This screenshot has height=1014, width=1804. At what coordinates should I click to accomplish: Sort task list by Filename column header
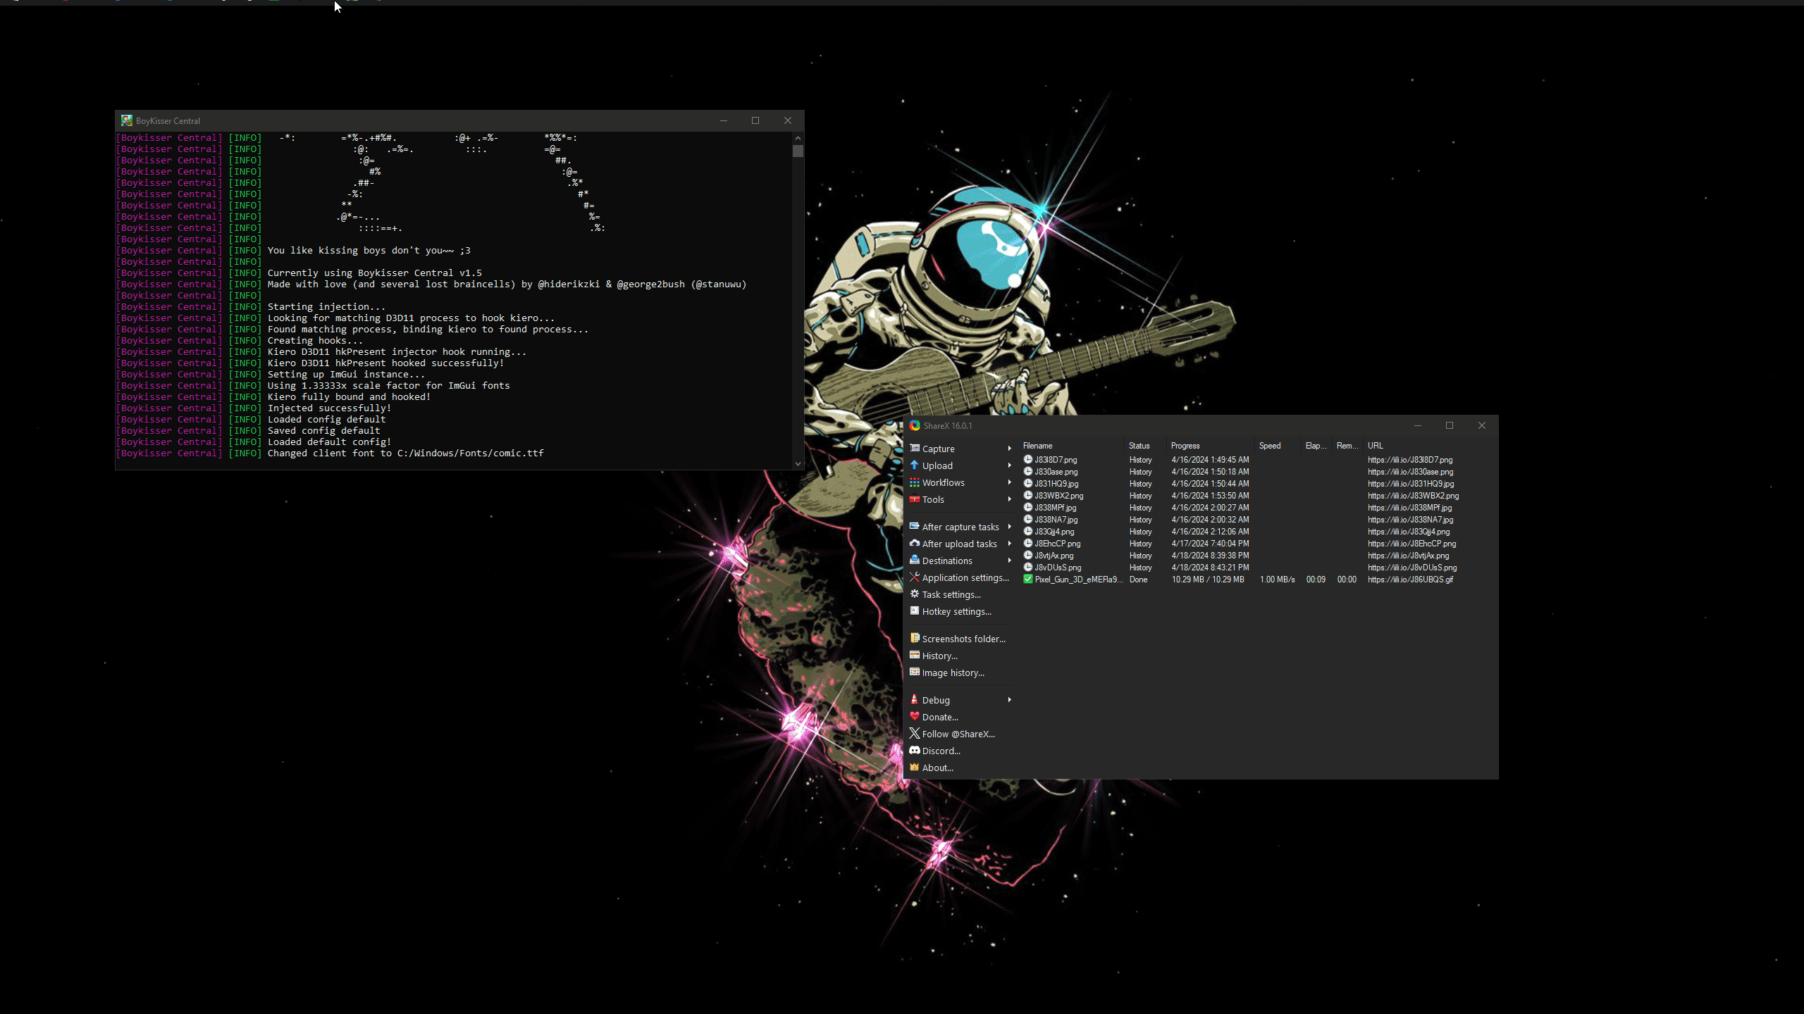[x=1037, y=446]
